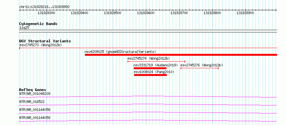This screenshot has height=125, width=286.
Task: Click the ruler at position 131928600
Action: tap(146, 13)
